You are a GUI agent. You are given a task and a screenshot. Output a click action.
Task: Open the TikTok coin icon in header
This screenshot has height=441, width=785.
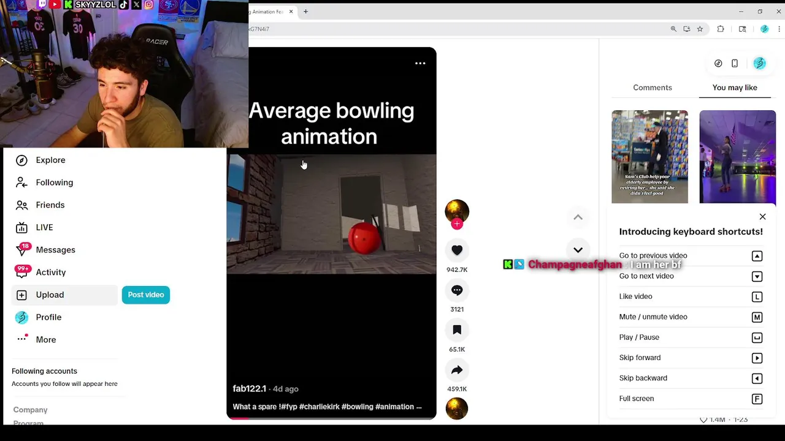click(x=718, y=63)
